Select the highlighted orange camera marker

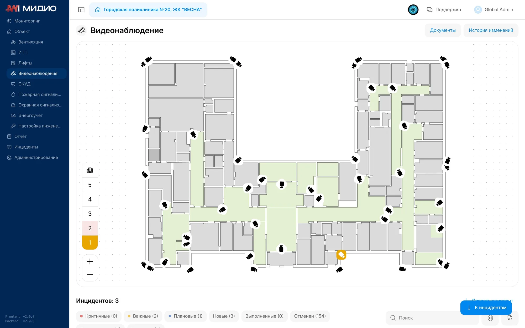tap(341, 255)
